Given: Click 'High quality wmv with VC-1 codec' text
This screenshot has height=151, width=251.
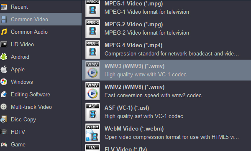Looking at the screenshot, I should (x=145, y=75).
